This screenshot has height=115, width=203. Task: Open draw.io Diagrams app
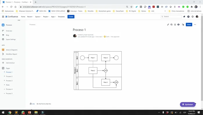point(12,50)
